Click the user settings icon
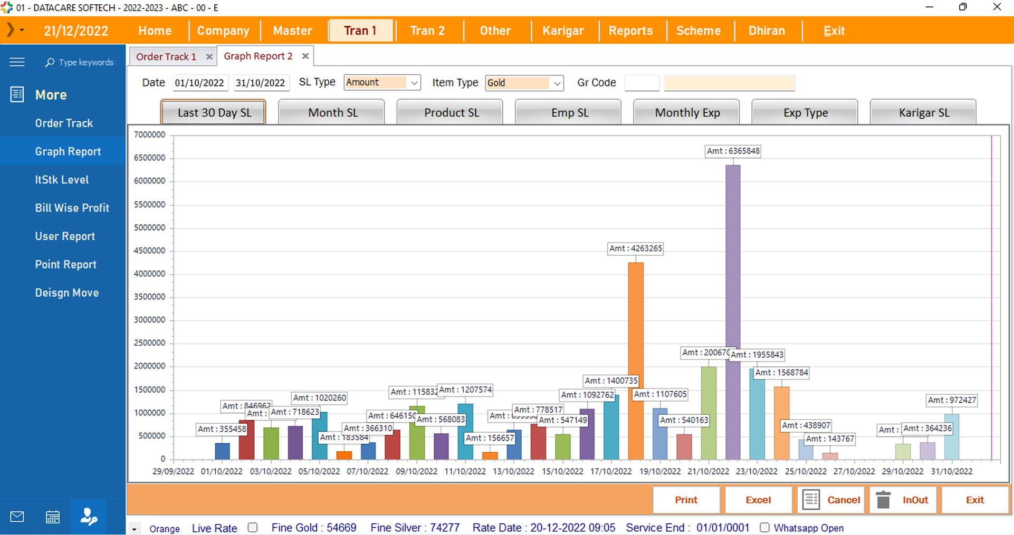Image resolution: width=1014 pixels, height=535 pixels. pos(88,517)
